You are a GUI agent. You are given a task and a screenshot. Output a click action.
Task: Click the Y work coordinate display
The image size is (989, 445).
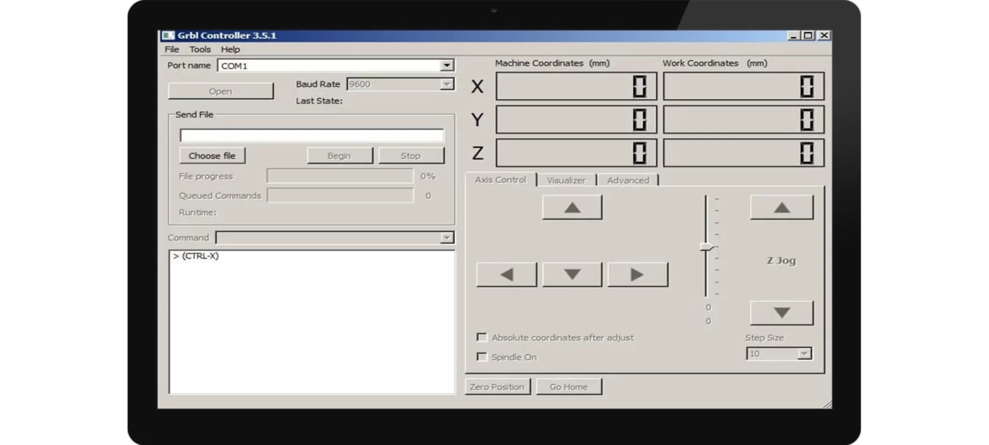point(744,120)
